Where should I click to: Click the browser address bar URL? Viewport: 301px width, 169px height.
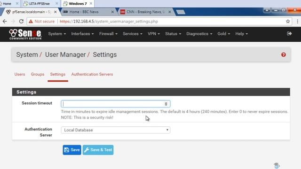[x=109, y=22]
